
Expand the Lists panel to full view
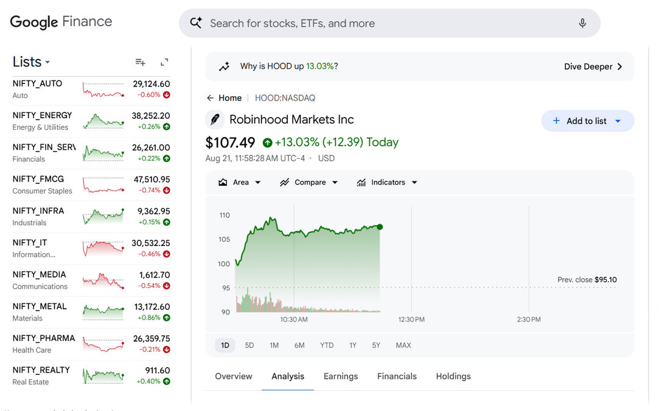pyautogui.click(x=164, y=62)
